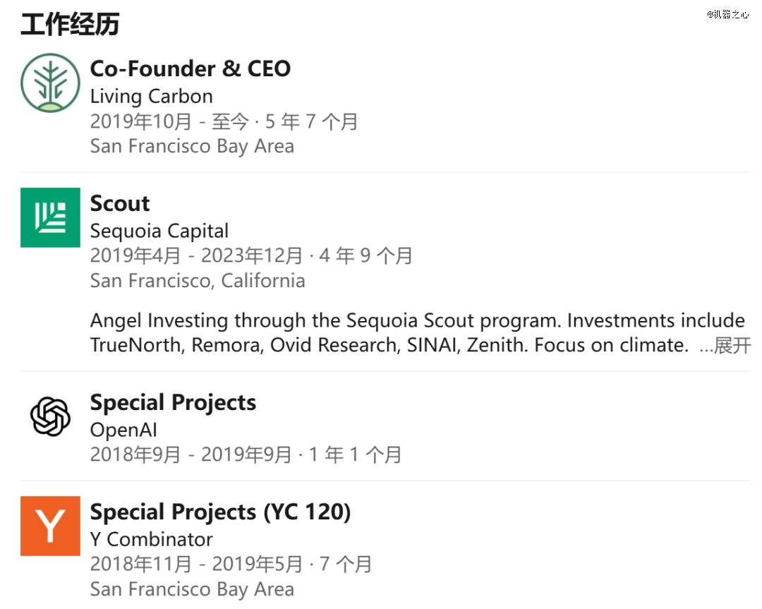Click the 机器之心 watermark text
This screenshot has width=762, height=609.
pyautogui.click(x=727, y=14)
